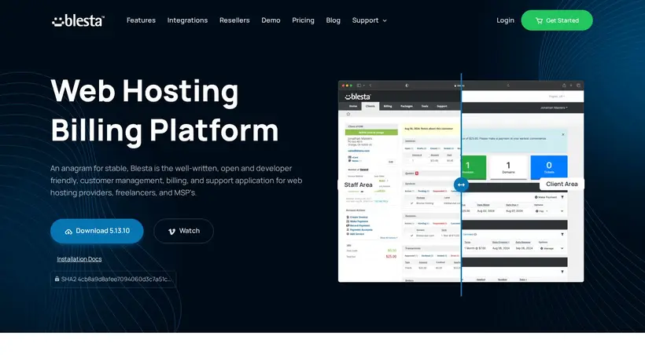Viewport: 645px width, 362px height.
Task: Click the blue comparison slider arrow handle
Action: (x=461, y=185)
